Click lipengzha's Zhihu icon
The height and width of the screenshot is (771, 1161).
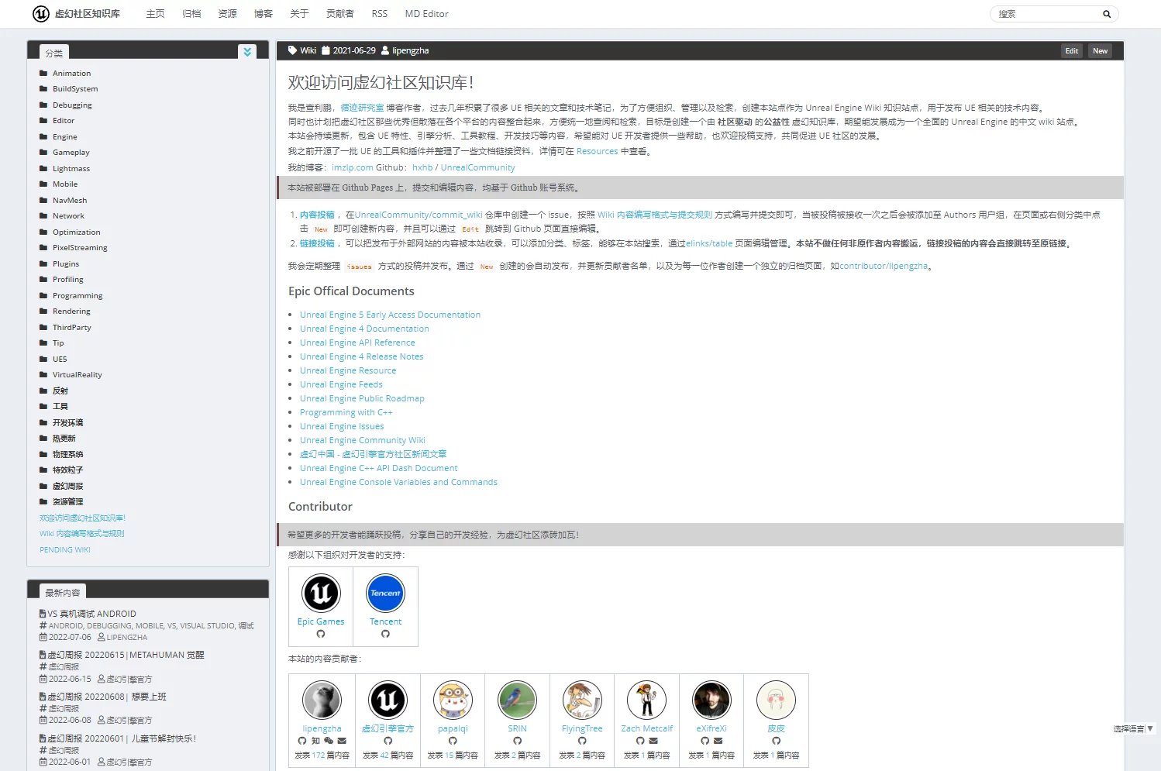315,741
